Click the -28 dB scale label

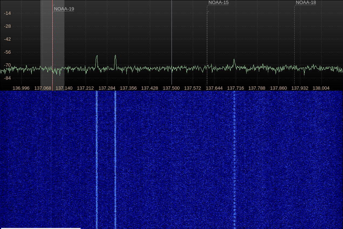click(7, 26)
